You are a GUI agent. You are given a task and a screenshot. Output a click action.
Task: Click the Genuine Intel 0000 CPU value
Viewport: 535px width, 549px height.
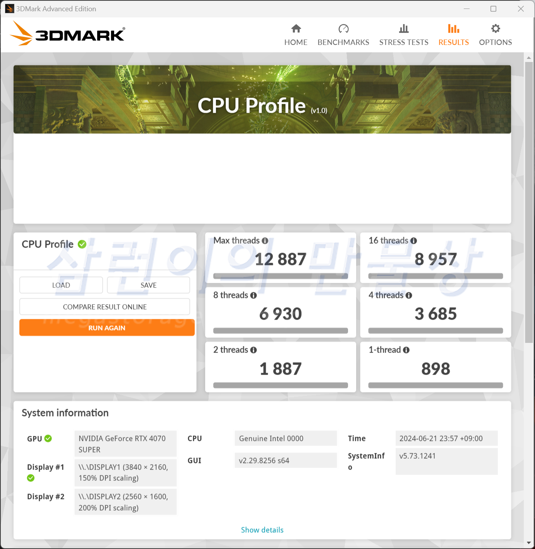click(286, 438)
